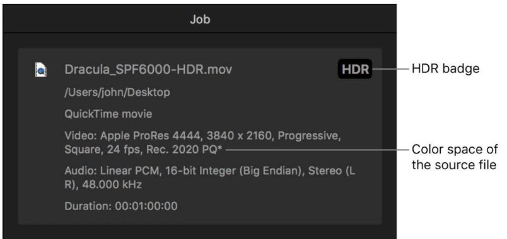Click the Video: Apple ProRes 4444 line
This screenshot has width=507, height=239.
202,136
